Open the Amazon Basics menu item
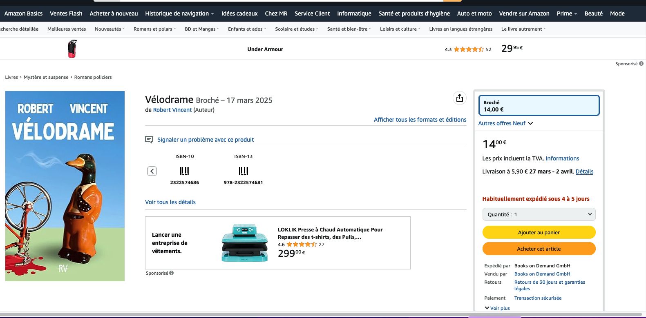This screenshot has width=646, height=318. pyautogui.click(x=23, y=13)
